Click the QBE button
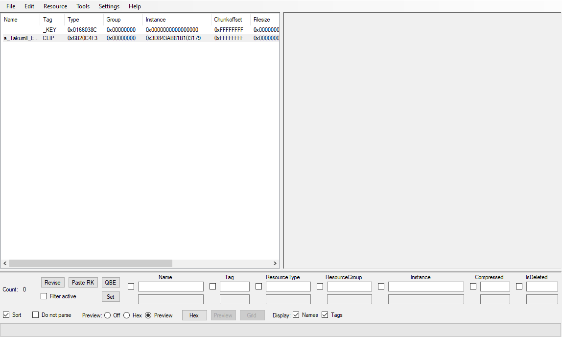562x337 pixels. [111, 283]
